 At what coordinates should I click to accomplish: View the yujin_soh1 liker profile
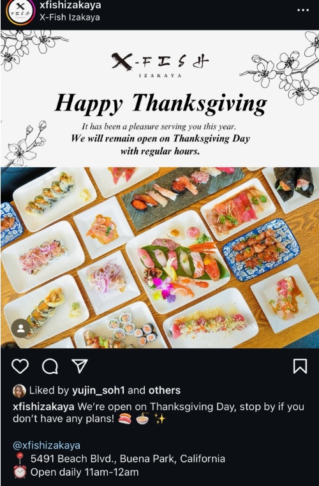(x=98, y=390)
